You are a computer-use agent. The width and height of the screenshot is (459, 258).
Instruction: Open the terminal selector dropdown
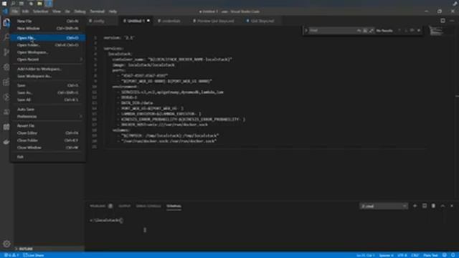pos(384,206)
